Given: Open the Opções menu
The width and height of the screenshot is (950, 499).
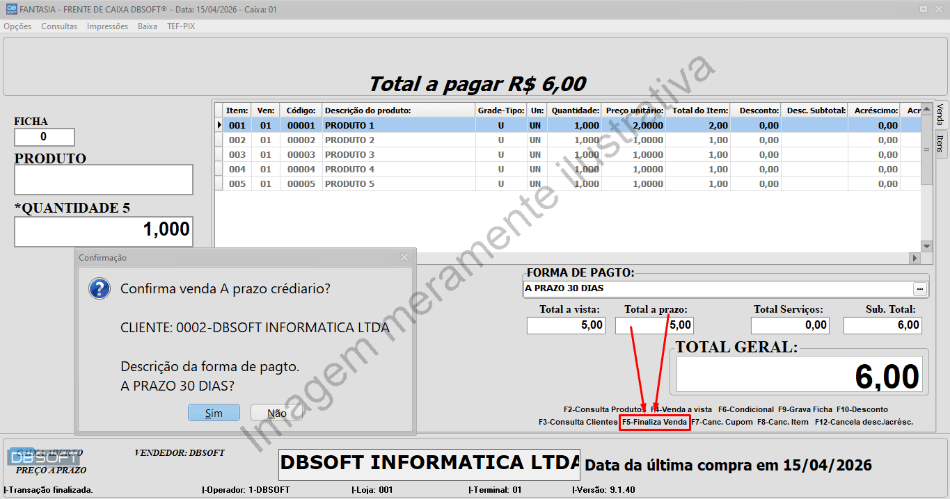Looking at the screenshot, I should [17, 26].
